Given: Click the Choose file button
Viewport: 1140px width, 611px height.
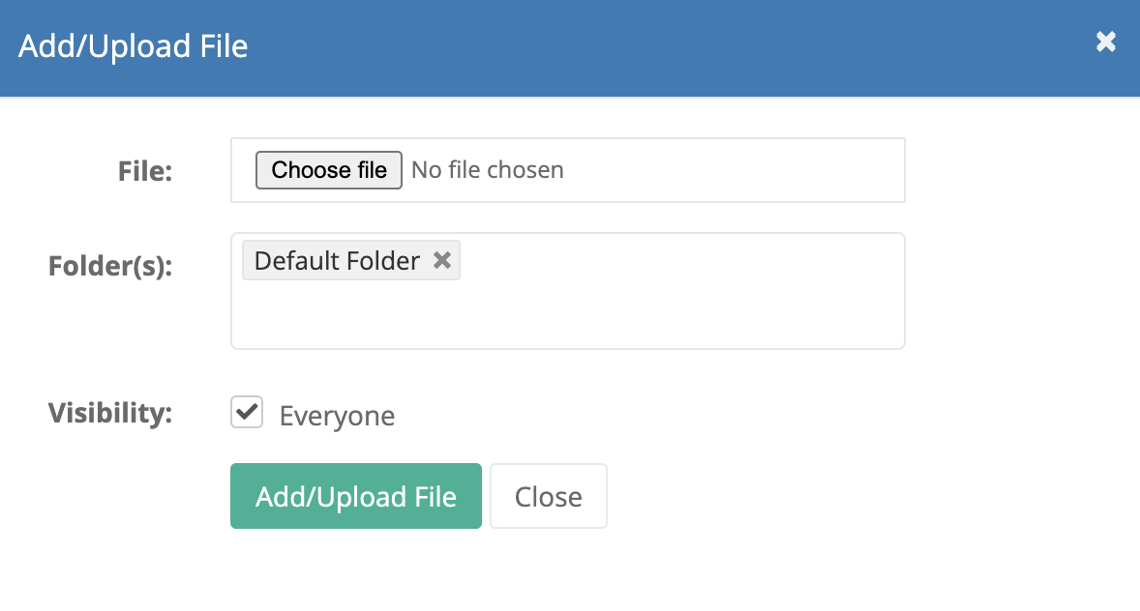Looking at the screenshot, I should point(329,170).
